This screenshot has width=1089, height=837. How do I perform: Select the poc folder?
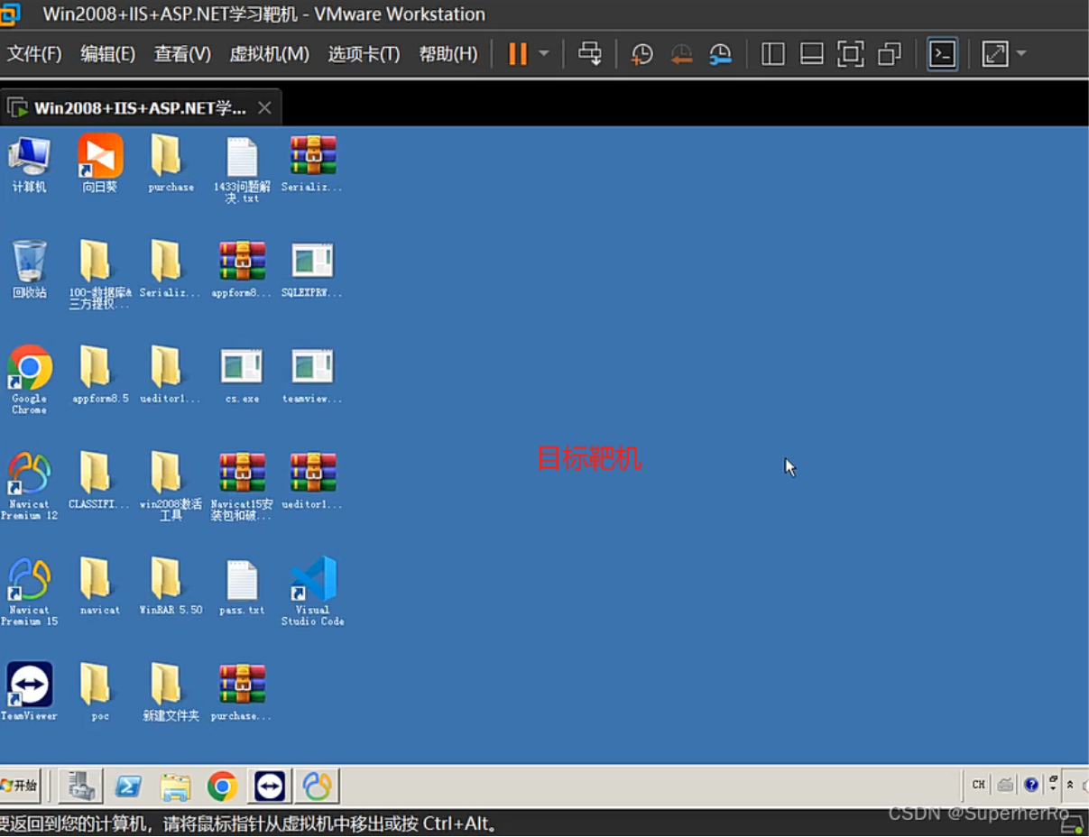(100, 691)
